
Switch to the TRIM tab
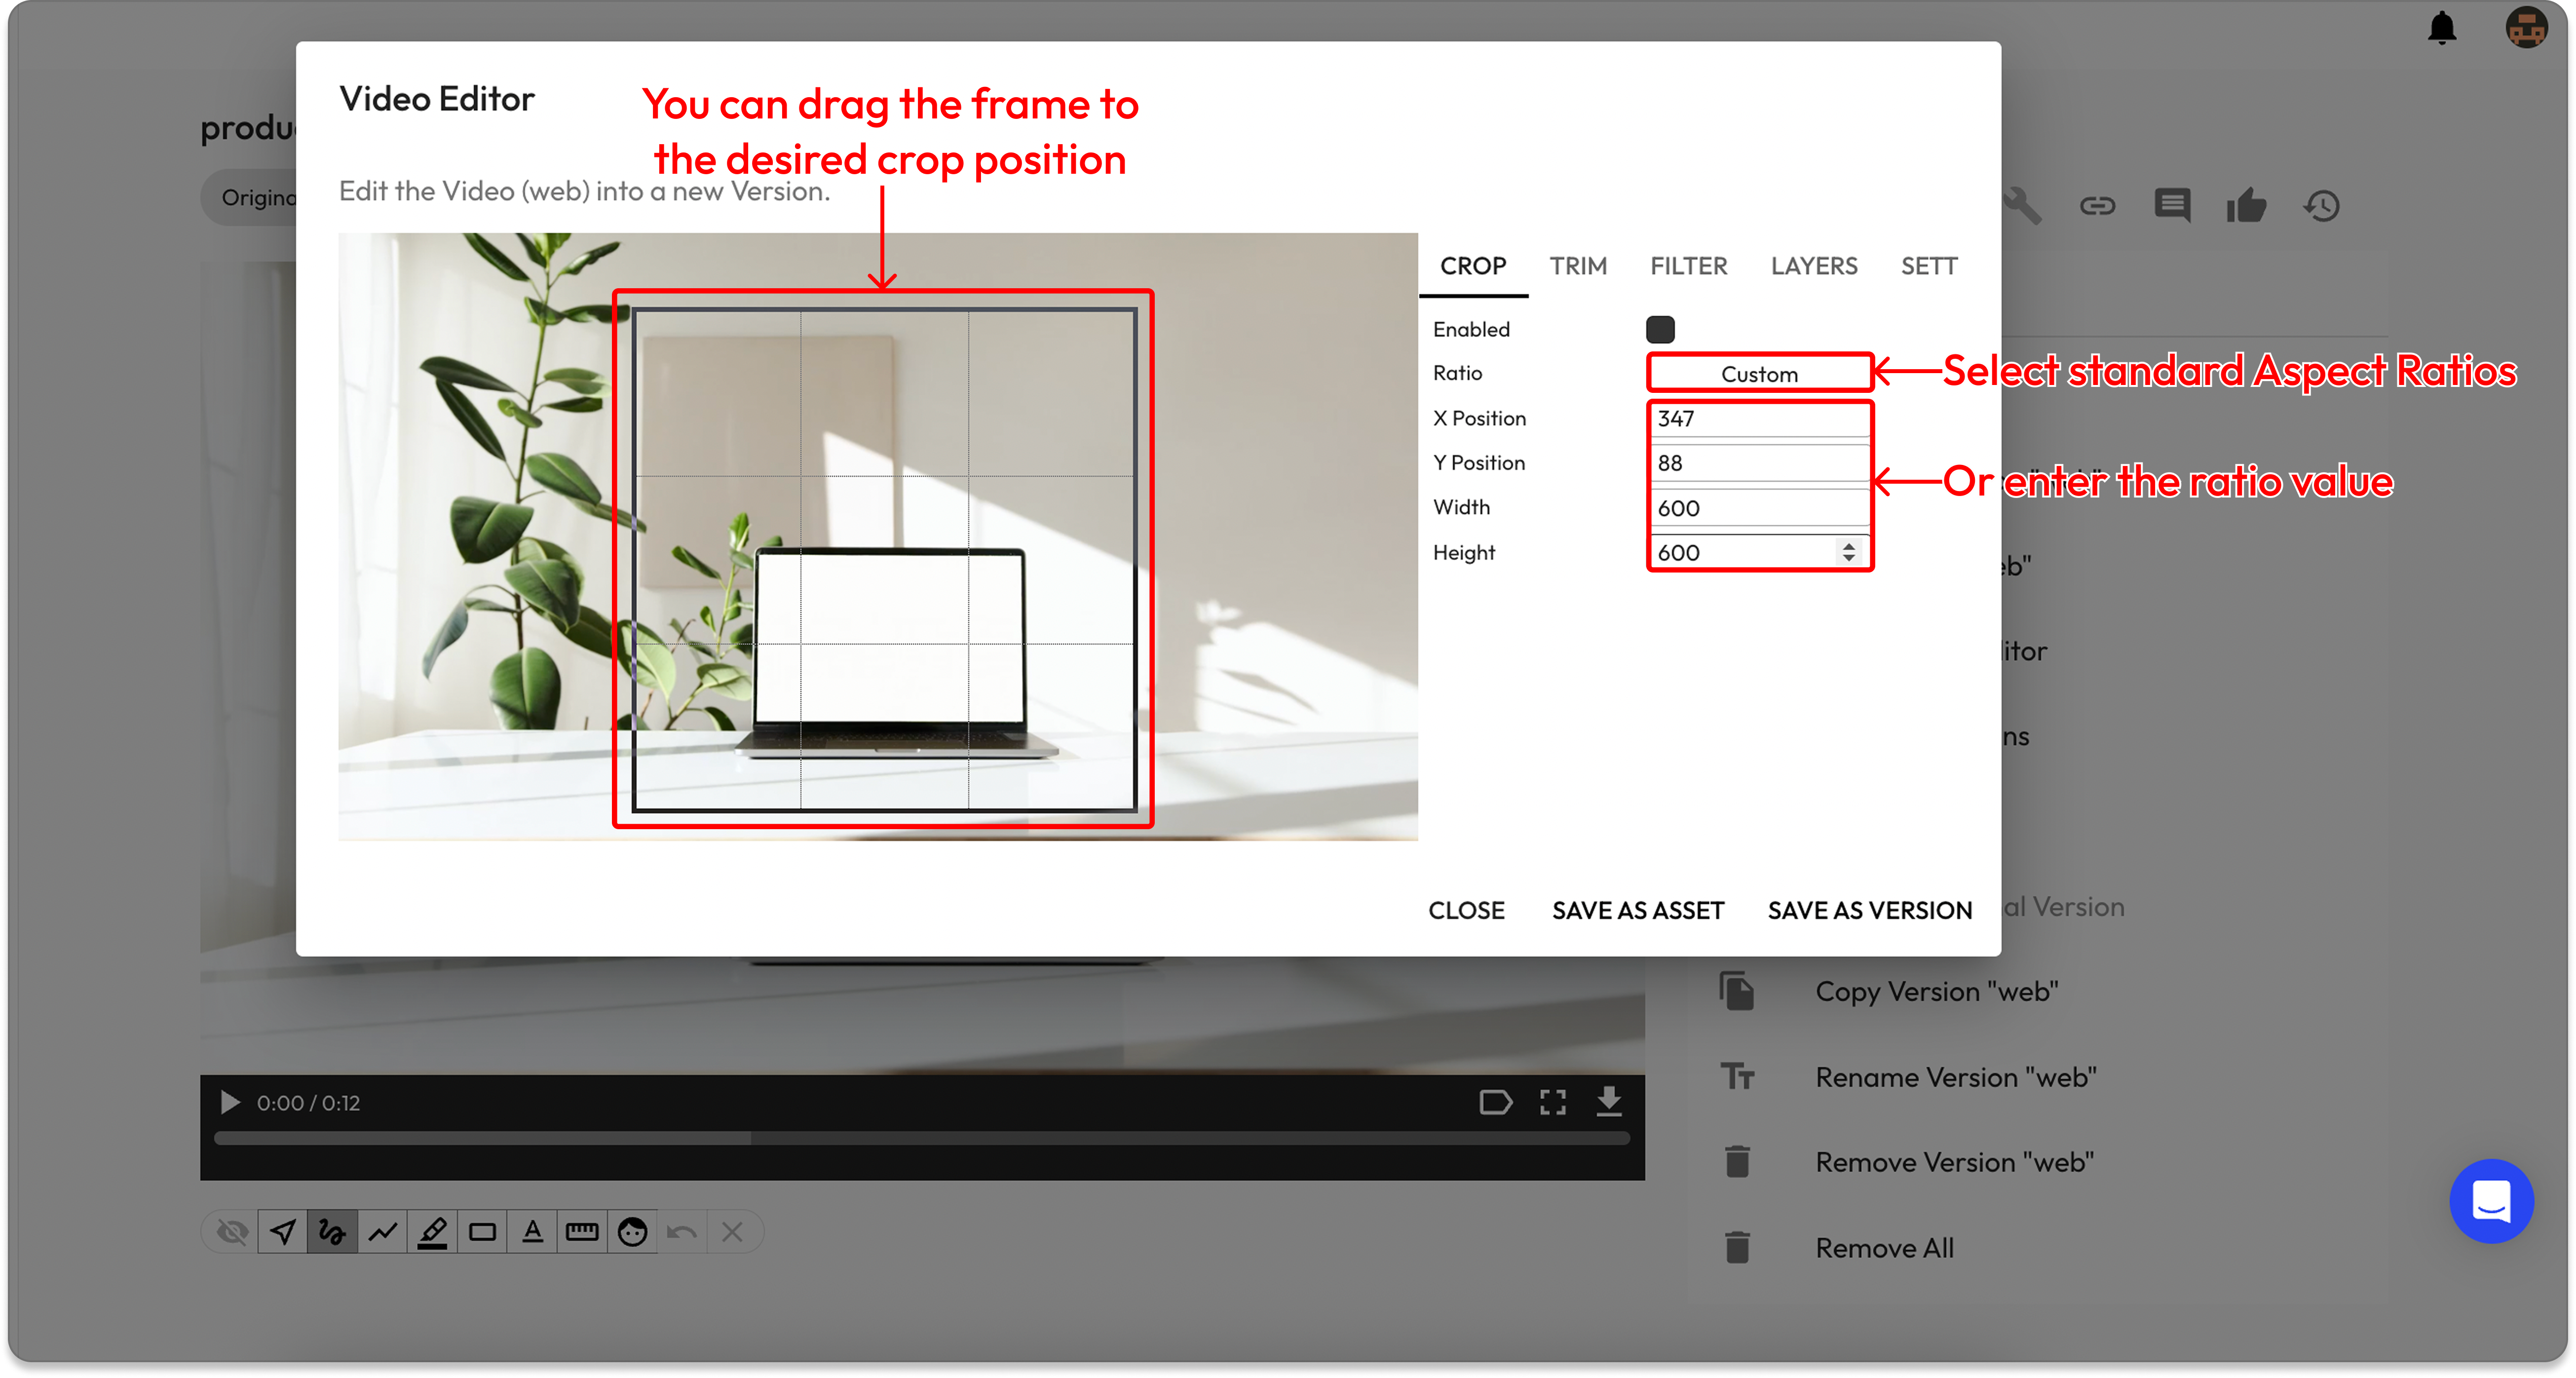[1578, 266]
